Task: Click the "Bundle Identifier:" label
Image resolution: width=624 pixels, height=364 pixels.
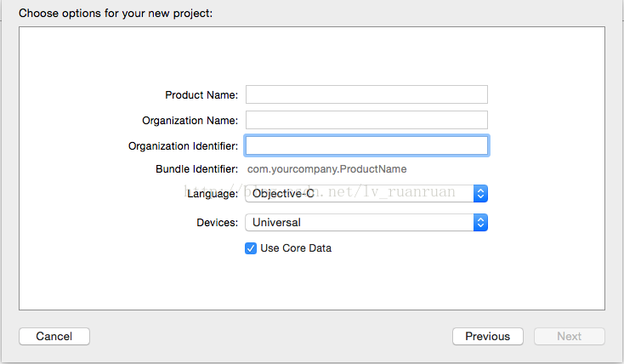Action: coord(196,169)
